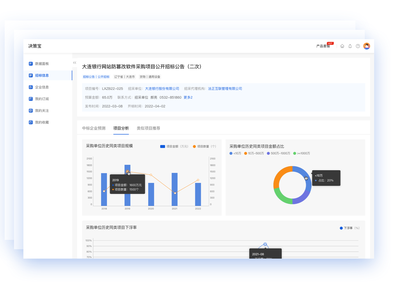Toggle 项目数量 legend in bar chart

pyautogui.click(x=205, y=147)
